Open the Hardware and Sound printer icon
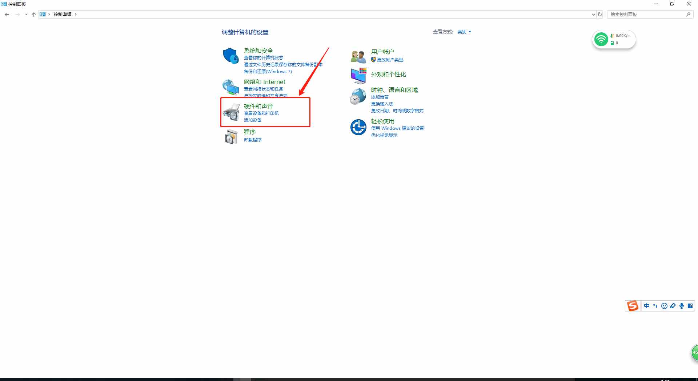The height and width of the screenshot is (381, 698). (231, 112)
